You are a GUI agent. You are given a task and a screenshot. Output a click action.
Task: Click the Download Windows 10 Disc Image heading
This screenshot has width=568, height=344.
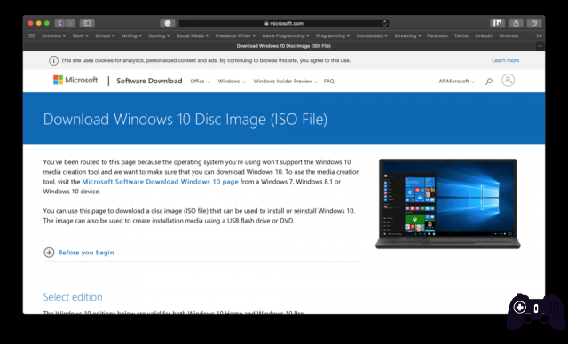pos(185,120)
